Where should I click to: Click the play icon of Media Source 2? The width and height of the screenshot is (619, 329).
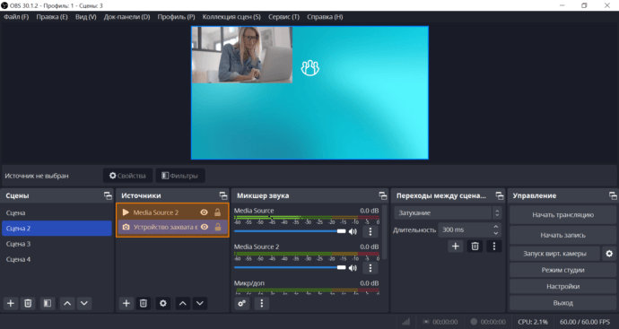coord(126,212)
